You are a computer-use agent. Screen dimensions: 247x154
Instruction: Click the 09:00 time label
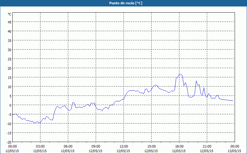pos(96,147)
